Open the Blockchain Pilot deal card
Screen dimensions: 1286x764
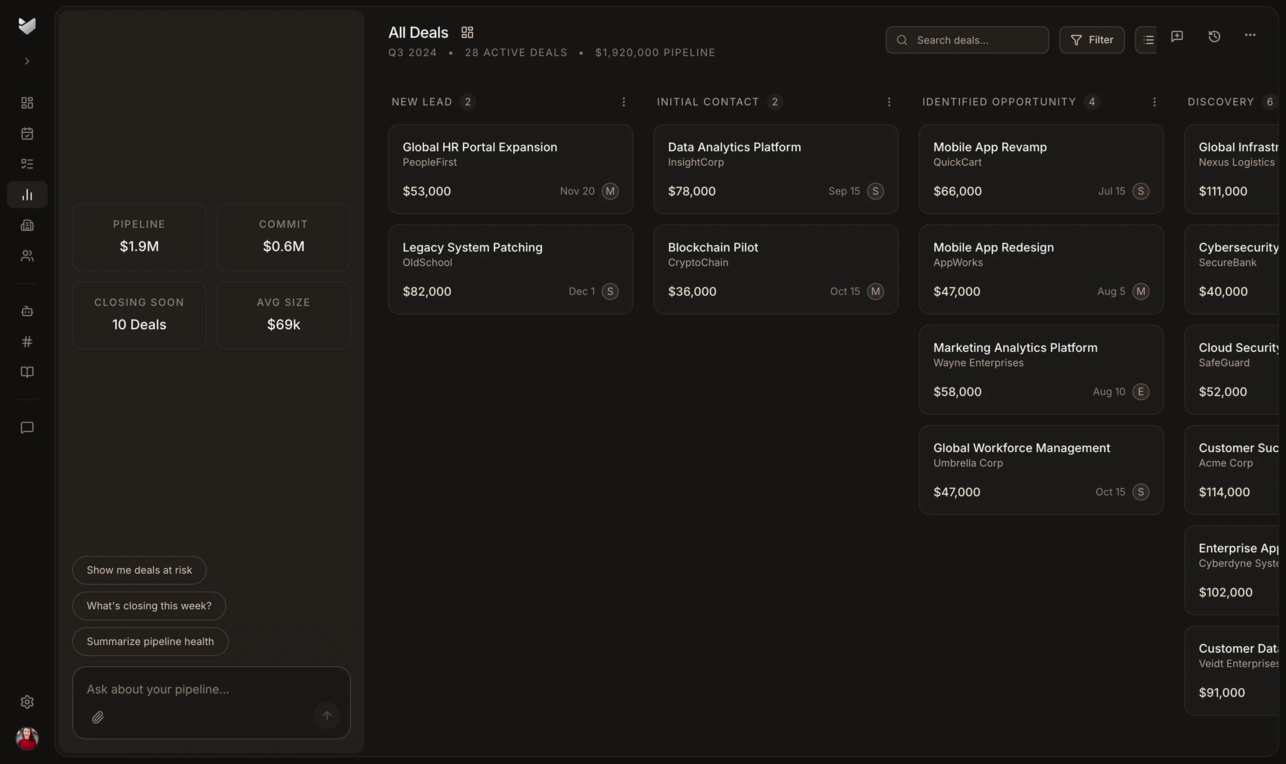coord(775,269)
